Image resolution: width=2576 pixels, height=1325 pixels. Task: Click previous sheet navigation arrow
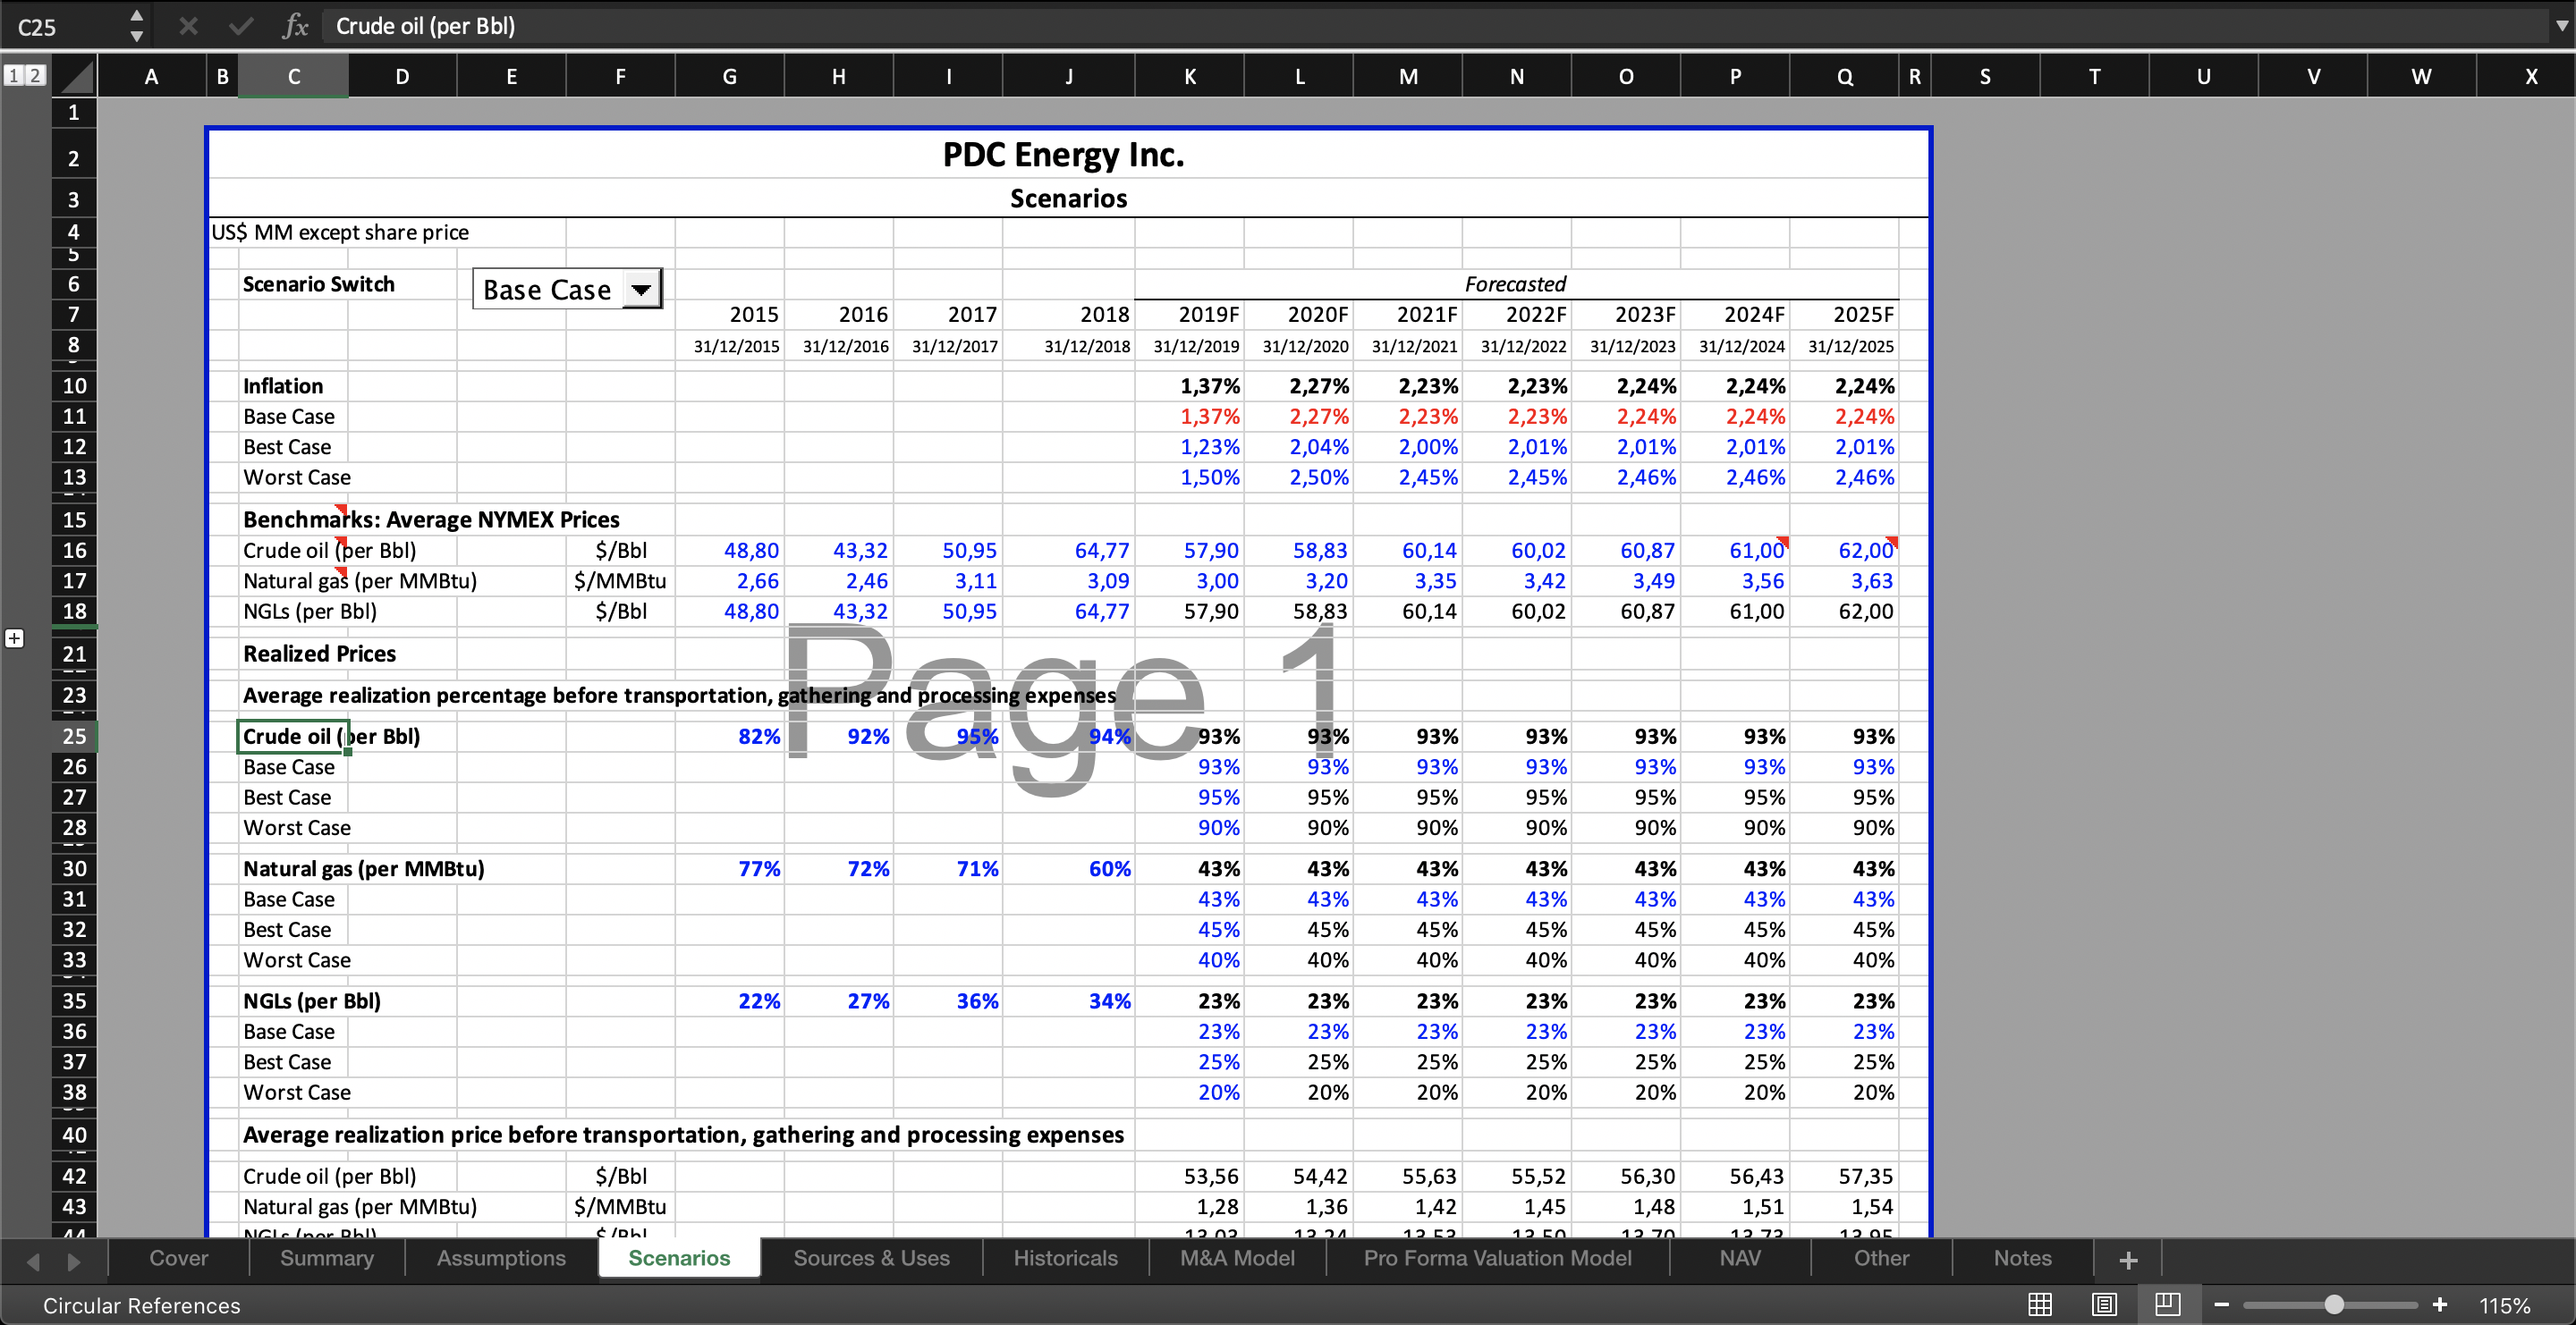[33, 1261]
